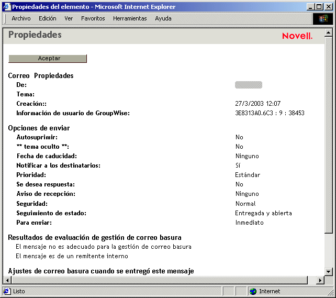
Task: Click the 'Estándar' priority value
Action: [248, 175]
